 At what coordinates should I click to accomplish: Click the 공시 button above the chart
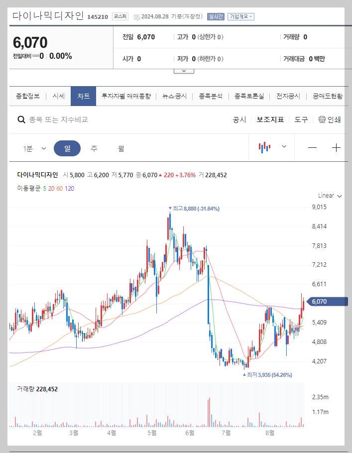tap(239, 120)
